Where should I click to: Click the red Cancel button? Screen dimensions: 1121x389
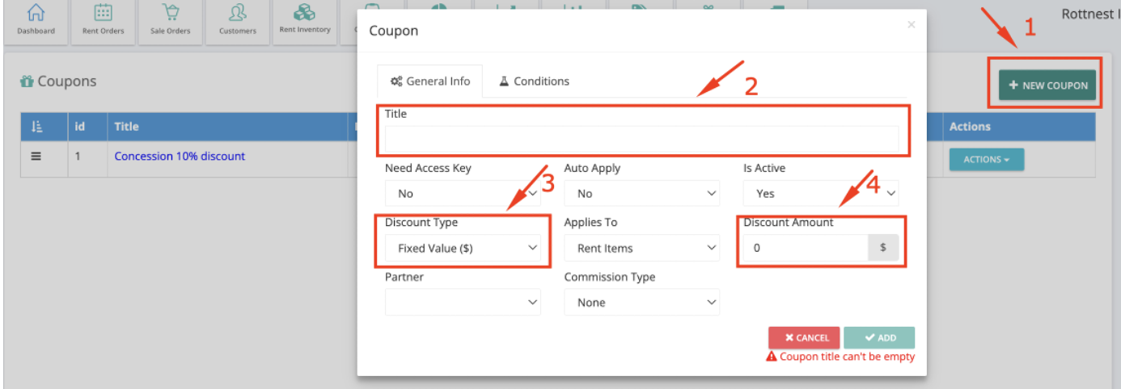805,337
